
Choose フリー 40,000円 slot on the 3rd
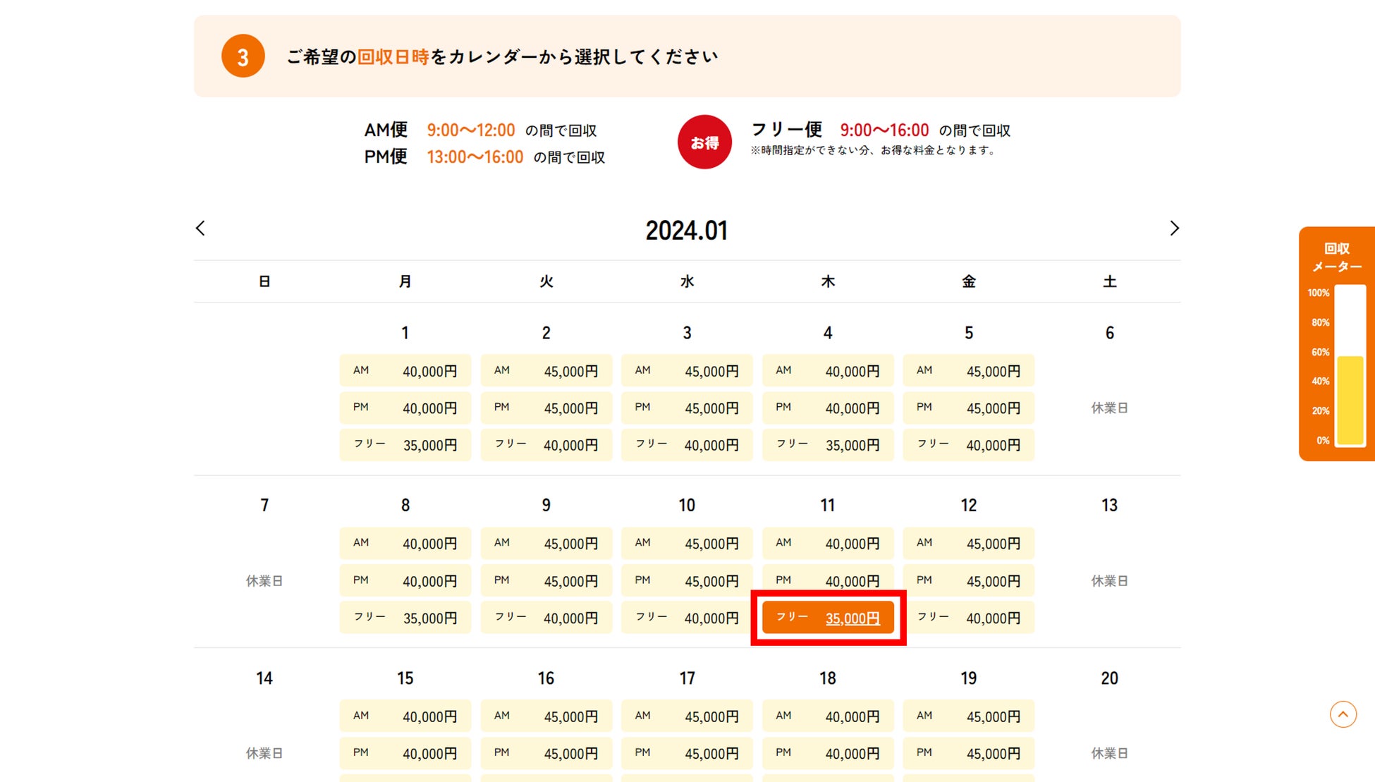pyautogui.click(x=686, y=445)
